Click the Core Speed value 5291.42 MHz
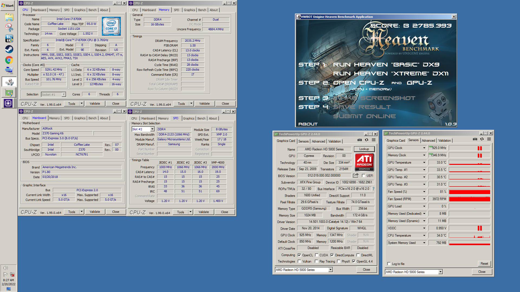 (54, 69)
